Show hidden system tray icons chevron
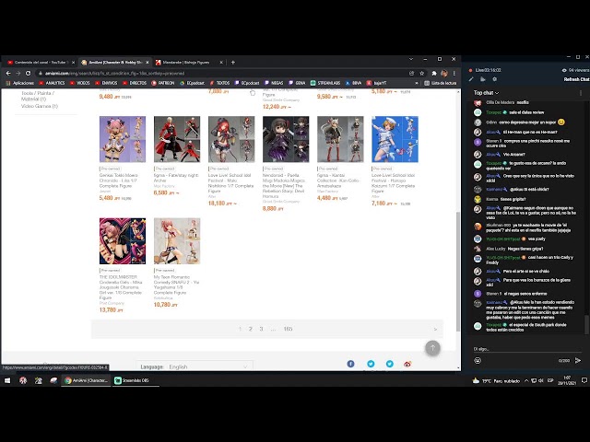The width and height of the screenshot is (590, 442). coord(526,380)
